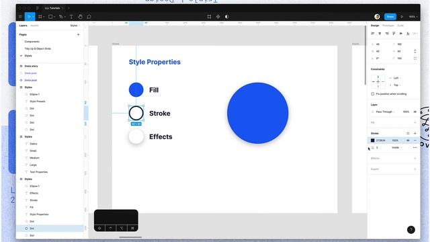
Task: Open the Styles page dropdown in Layers header
Action: click(x=75, y=26)
